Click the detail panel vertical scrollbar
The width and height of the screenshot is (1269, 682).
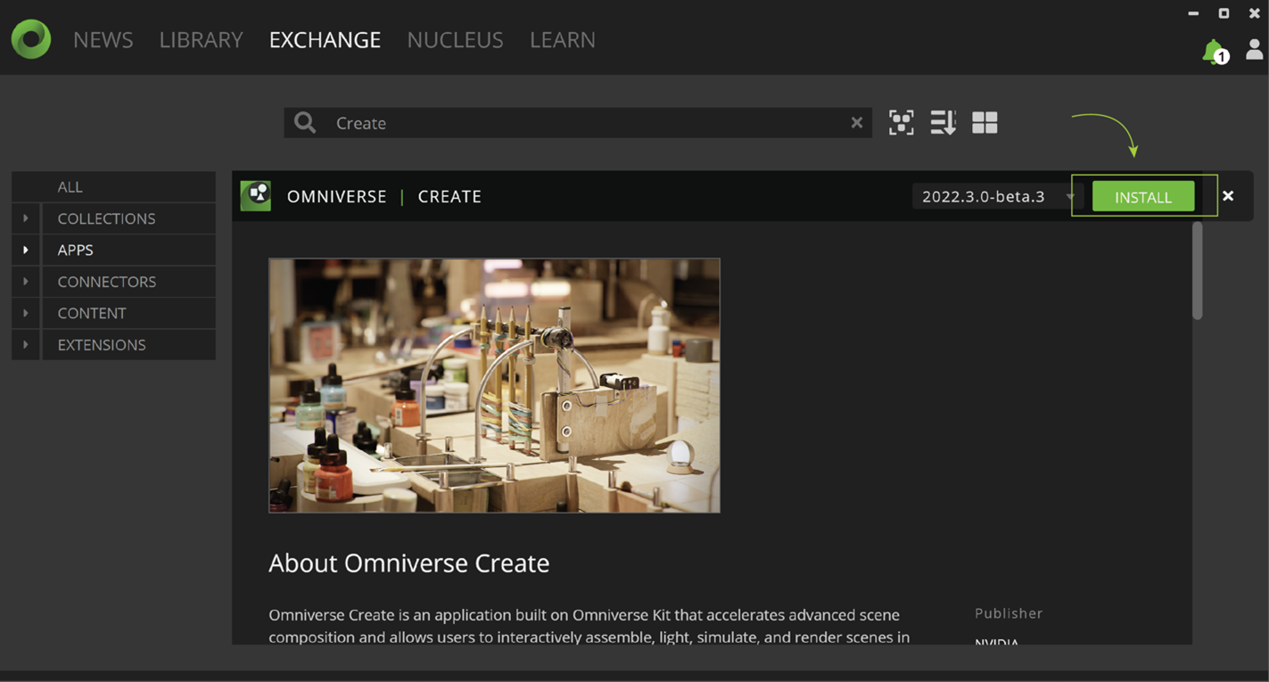[x=1198, y=270]
